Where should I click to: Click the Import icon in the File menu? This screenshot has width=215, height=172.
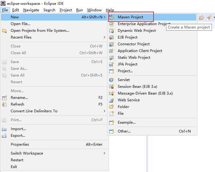4,129
